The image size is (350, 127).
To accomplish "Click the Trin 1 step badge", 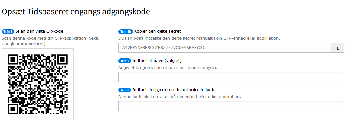I will point(8,31).
